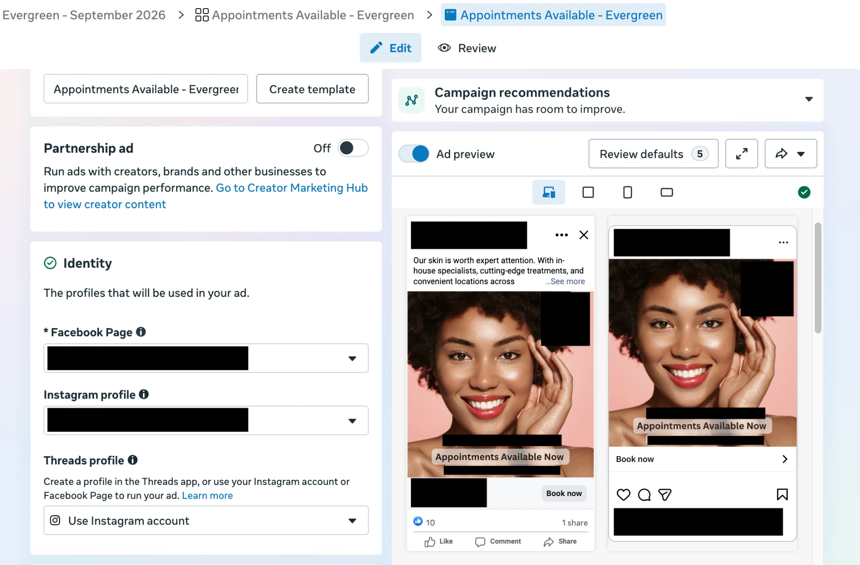The image size is (860, 565).
Task: Click the Learn more link
Action: tap(207, 495)
